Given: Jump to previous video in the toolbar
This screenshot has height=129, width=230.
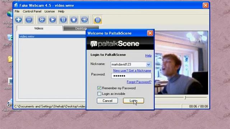Looking at the screenshot, I should click(42, 20).
